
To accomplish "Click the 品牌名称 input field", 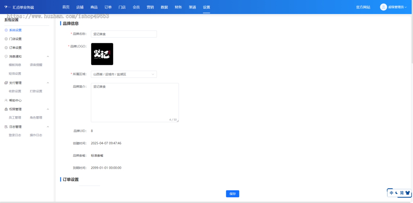I will [124, 34].
